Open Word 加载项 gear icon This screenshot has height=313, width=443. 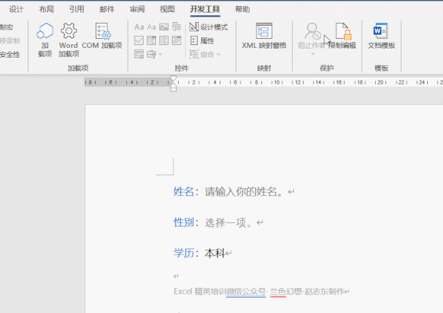click(x=69, y=39)
